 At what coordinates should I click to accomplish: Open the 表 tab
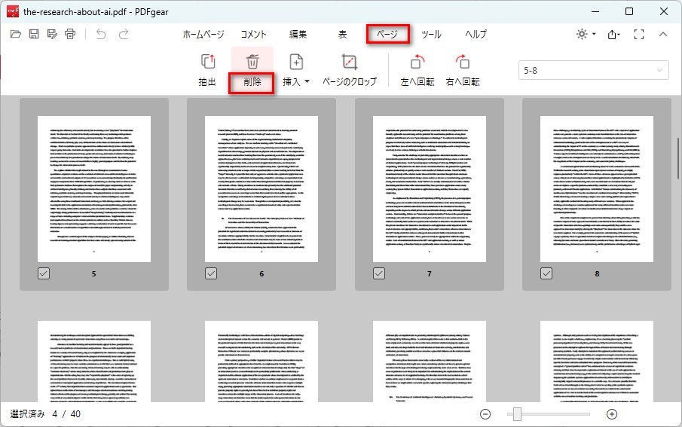[342, 35]
